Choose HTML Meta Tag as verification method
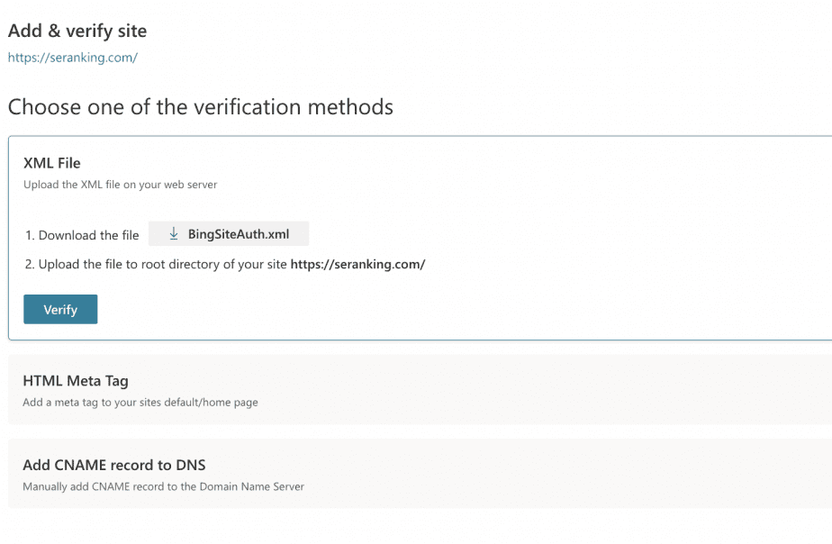 pos(76,381)
